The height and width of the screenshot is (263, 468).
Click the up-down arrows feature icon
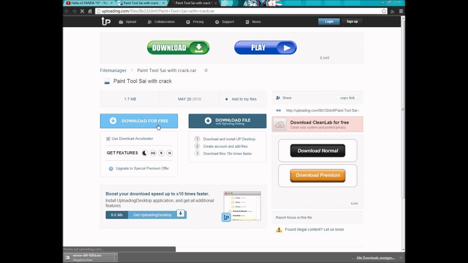coord(170,153)
